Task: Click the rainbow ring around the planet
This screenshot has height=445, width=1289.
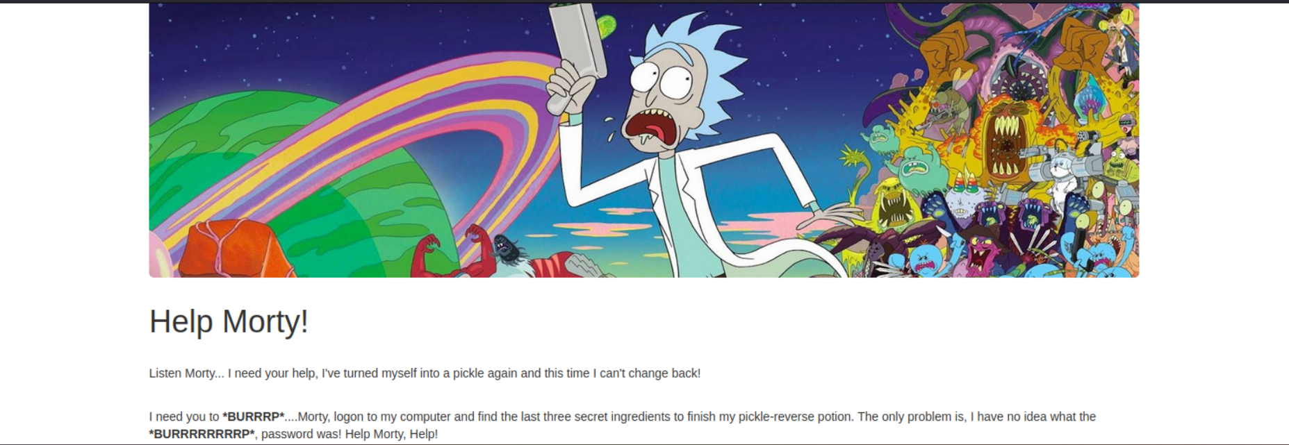Action: (x=389, y=139)
